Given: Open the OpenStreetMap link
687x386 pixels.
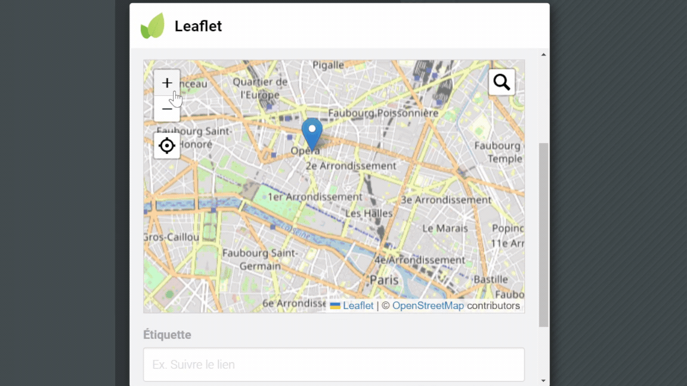Looking at the screenshot, I should pos(428,306).
